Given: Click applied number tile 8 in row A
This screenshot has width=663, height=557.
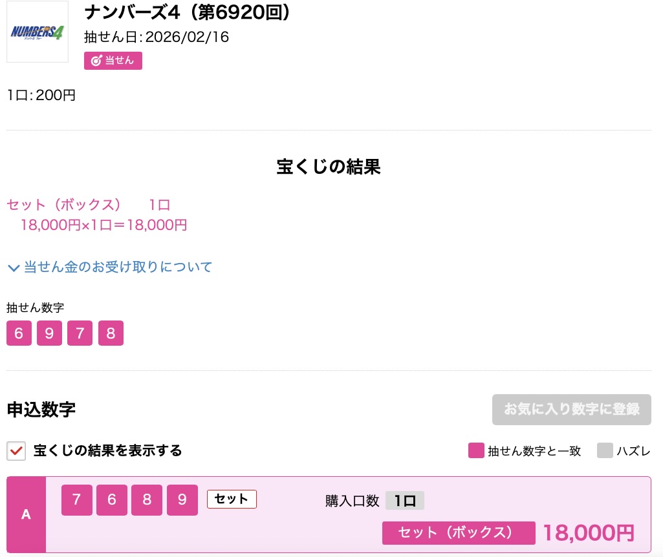Looking at the screenshot, I should click(147, 500).
